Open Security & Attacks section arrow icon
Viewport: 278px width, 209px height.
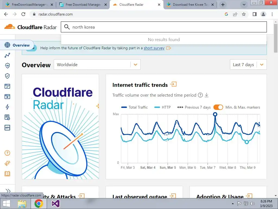(81, 196)
